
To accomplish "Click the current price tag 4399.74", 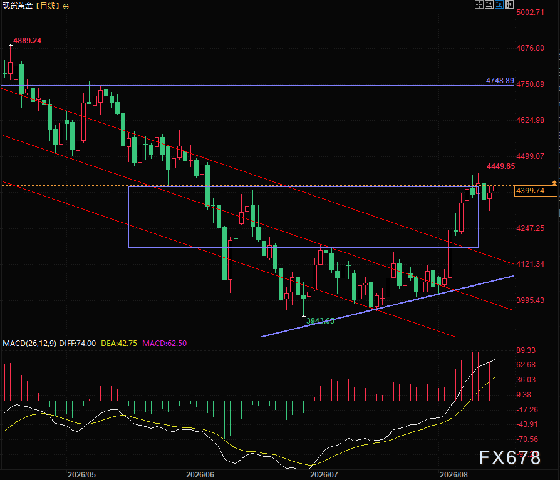I will tap(535, 191).
